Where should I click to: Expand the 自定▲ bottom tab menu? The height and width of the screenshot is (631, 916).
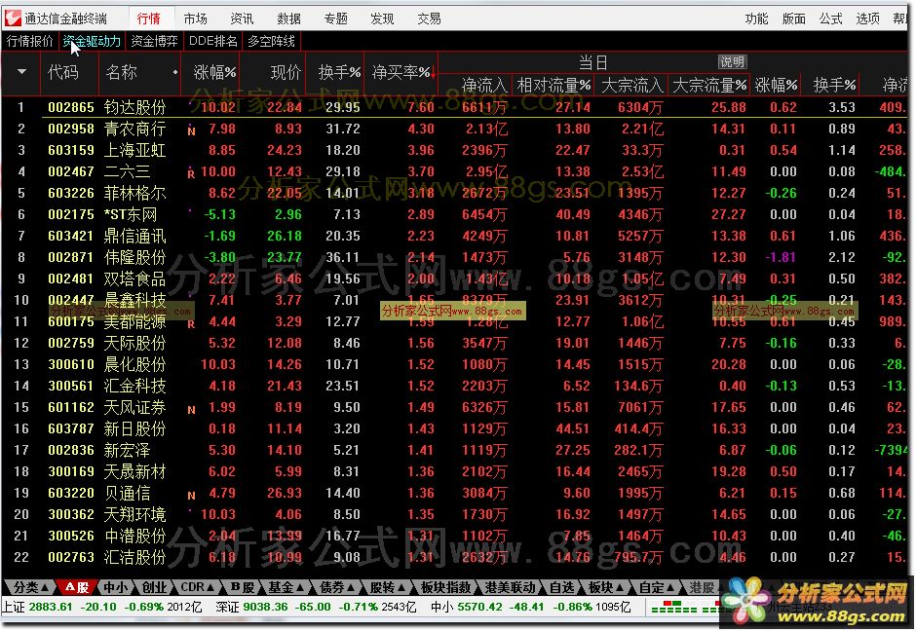(x=657, y=587)
